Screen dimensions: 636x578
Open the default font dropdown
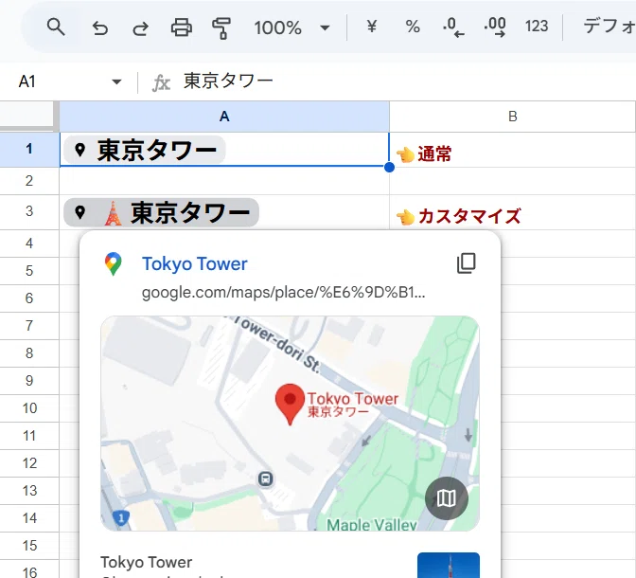coord(609,27)
